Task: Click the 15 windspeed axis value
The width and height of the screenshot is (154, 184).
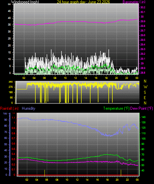Action: point(9,52)
